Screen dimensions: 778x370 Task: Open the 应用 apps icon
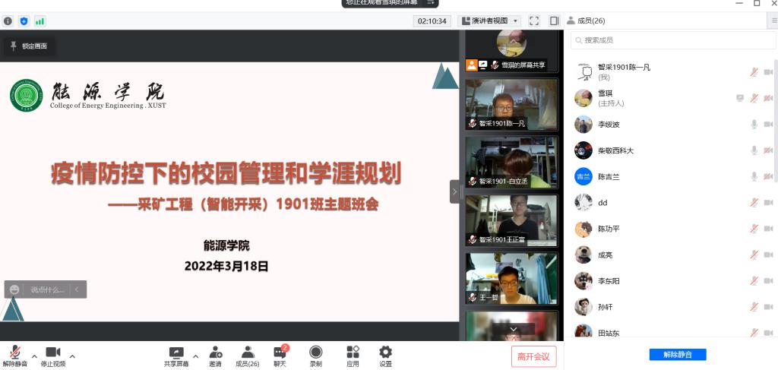click(353, 353)
